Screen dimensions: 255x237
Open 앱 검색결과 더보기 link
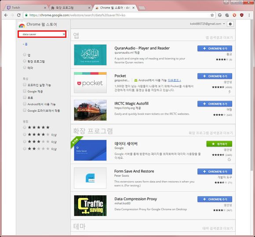(219, 37)
